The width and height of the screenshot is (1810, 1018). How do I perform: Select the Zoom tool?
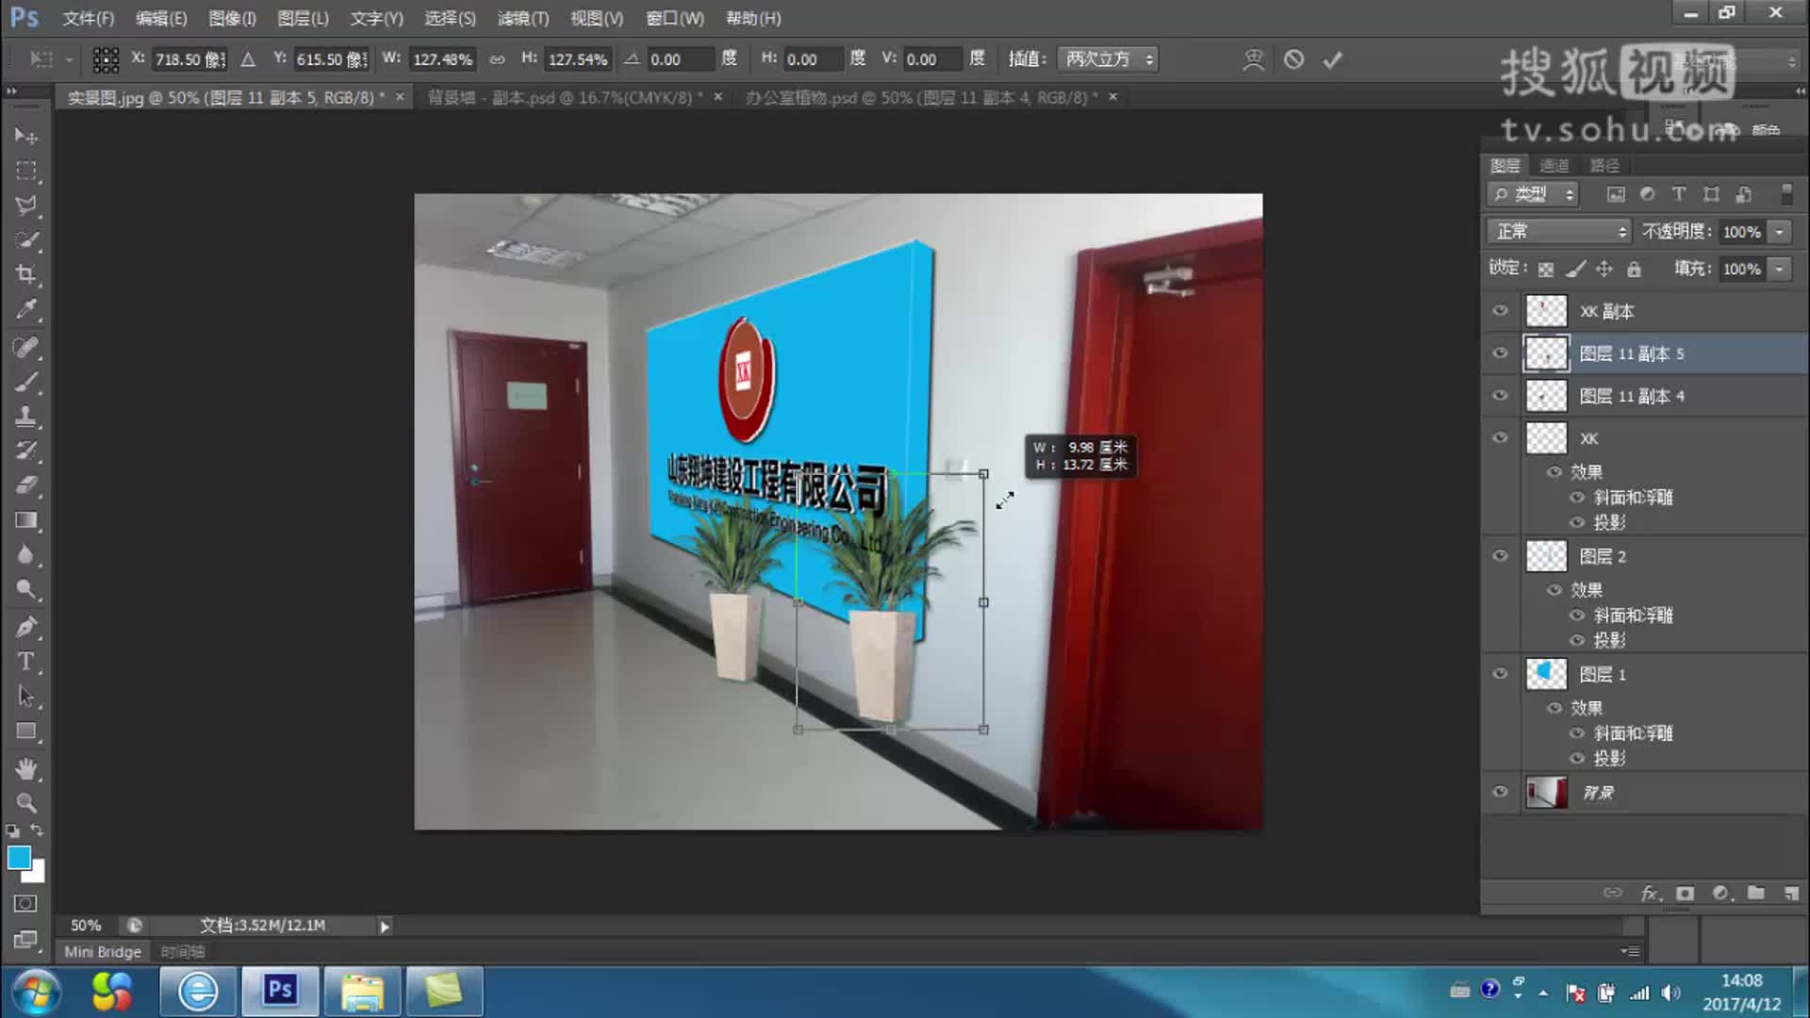(x=25, y=802)
